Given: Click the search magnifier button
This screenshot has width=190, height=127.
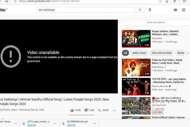Looking at the screenshot, I should [140, 10].
